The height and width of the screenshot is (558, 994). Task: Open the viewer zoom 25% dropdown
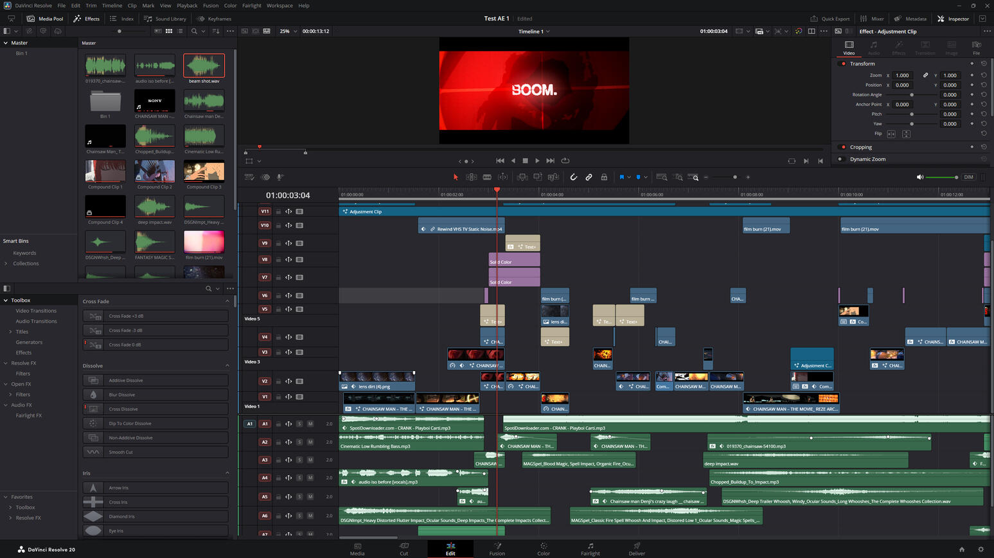[x=288, y=31]
